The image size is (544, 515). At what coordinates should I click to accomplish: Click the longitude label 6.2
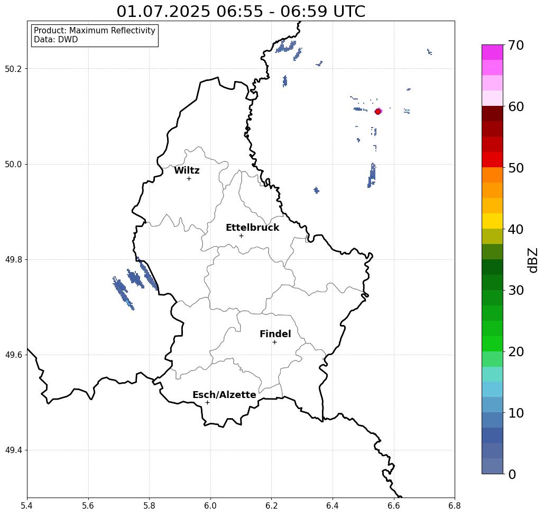coord(271,505)
